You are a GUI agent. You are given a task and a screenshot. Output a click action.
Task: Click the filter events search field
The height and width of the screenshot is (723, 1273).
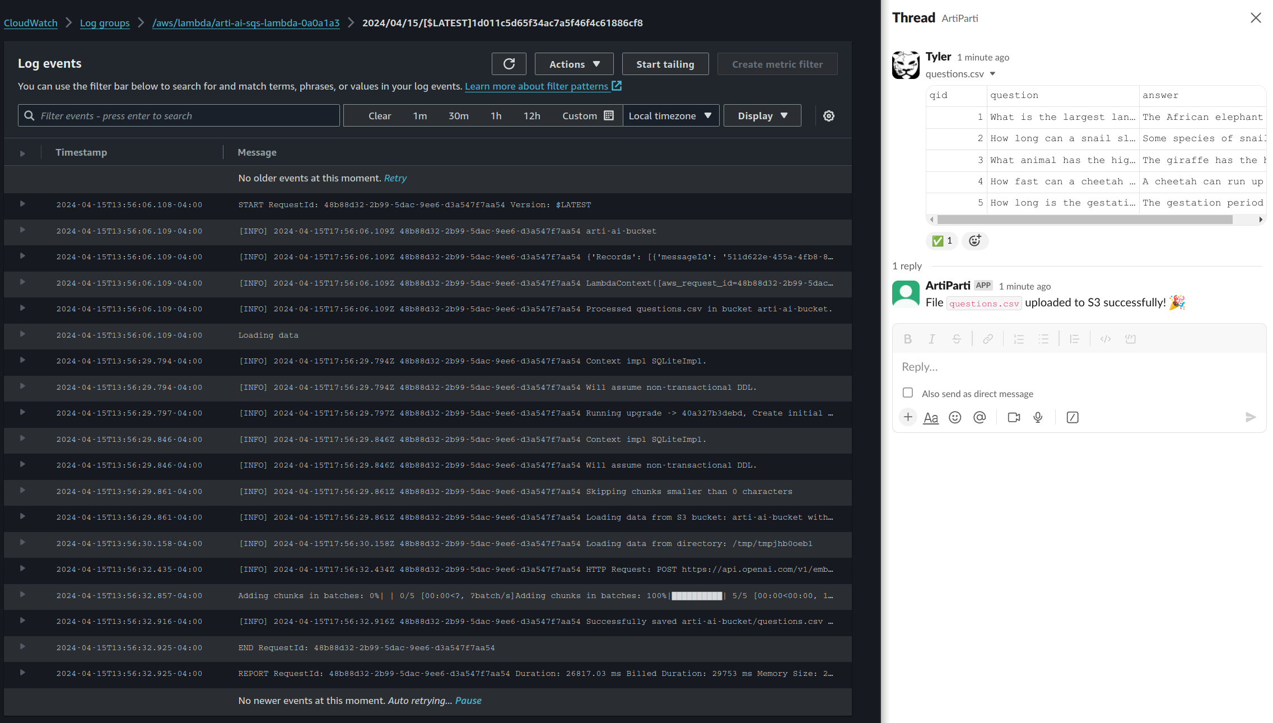tap(179, 115)
